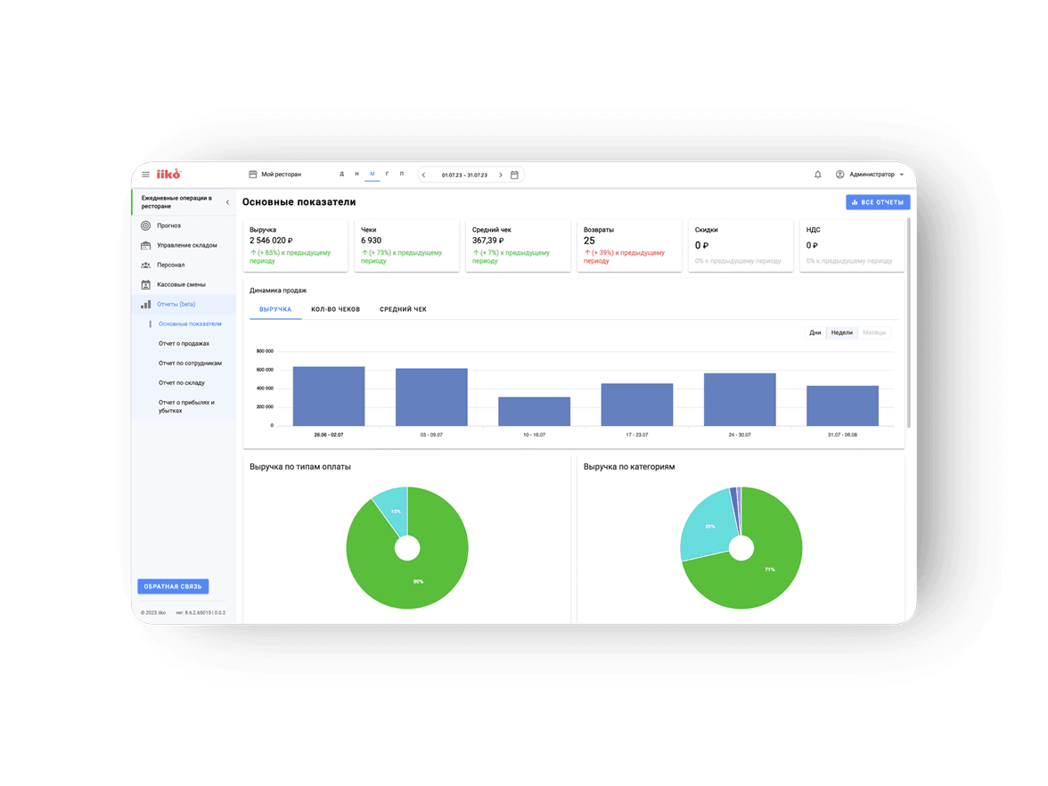Click the Отчеты (beta) bar chart icon
The height and width of the screenshot is (786, 1048).
point(145,305)
